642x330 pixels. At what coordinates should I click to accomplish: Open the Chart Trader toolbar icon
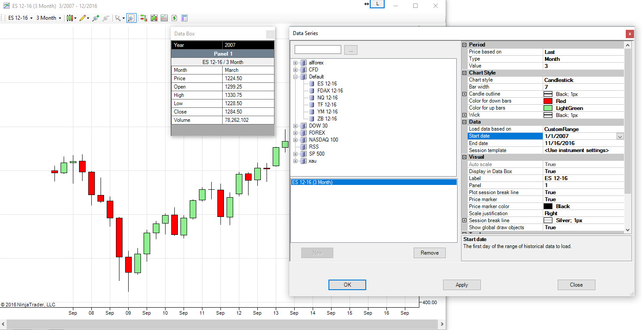tap(144, 18)
